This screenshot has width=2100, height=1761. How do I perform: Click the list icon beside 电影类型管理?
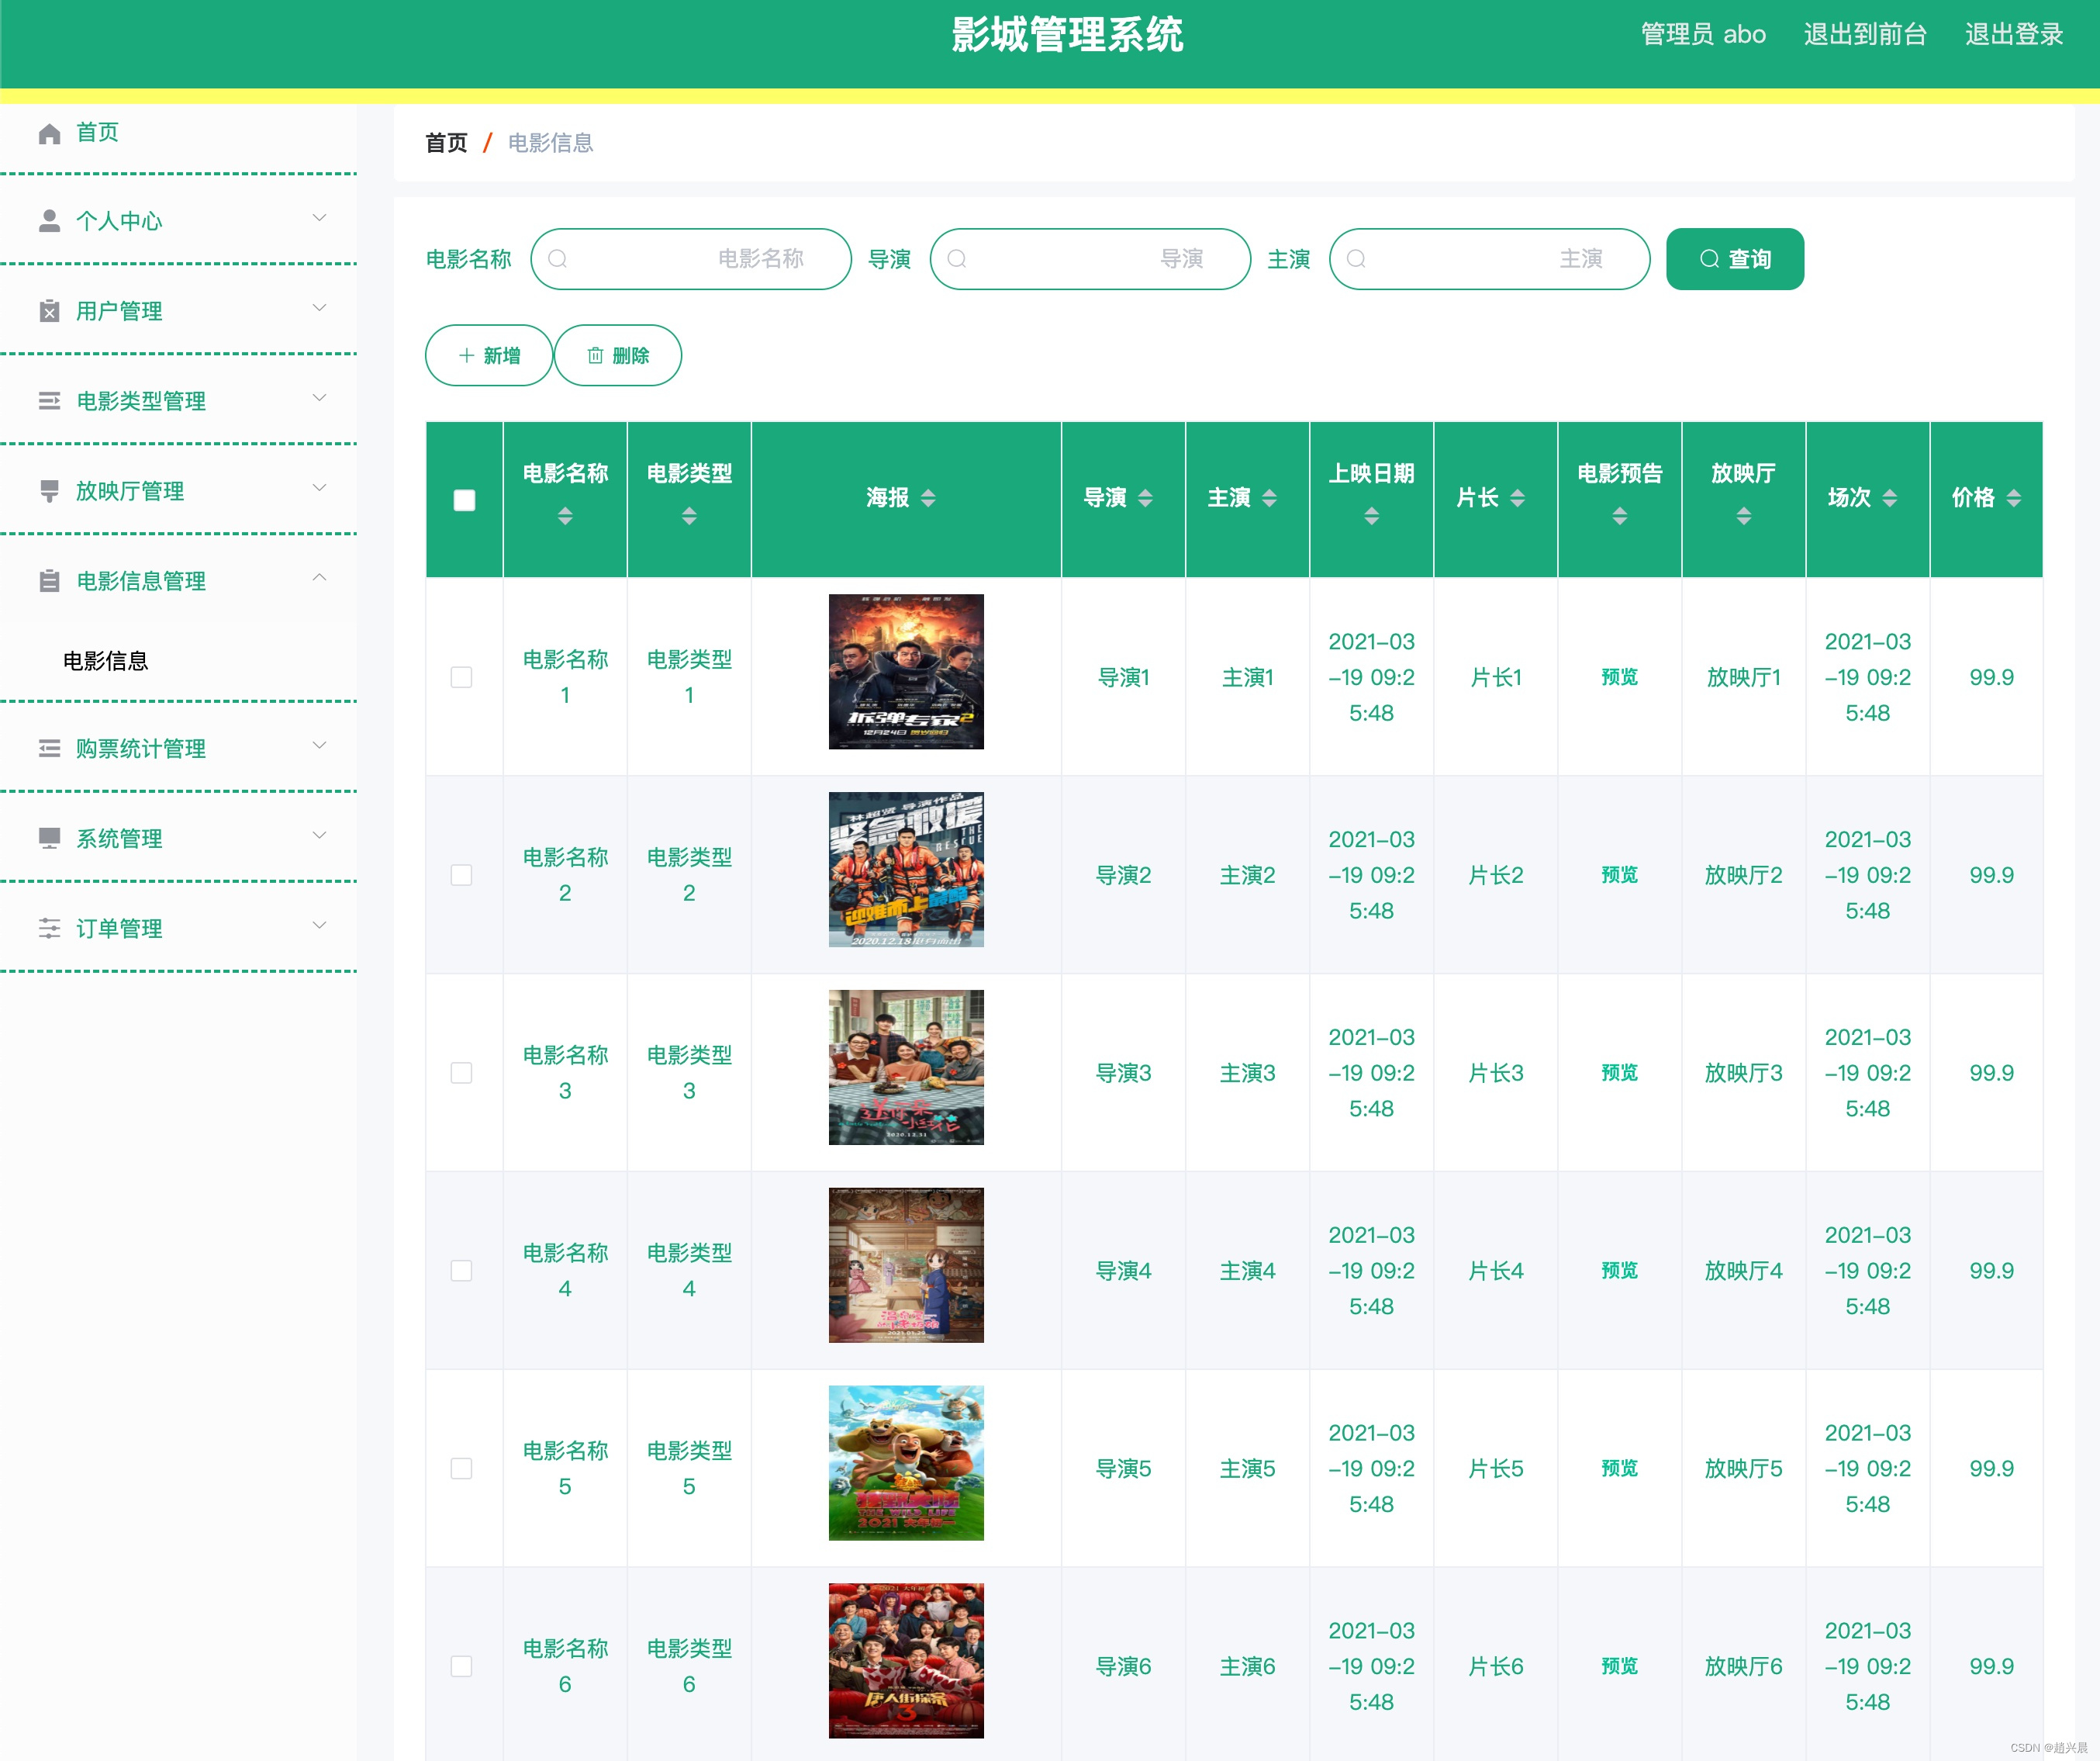coord(49,401)
